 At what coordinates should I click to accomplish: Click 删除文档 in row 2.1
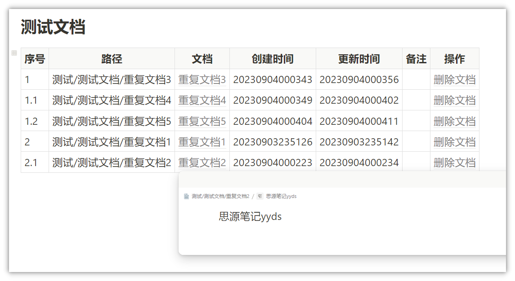tap(455, 162)
